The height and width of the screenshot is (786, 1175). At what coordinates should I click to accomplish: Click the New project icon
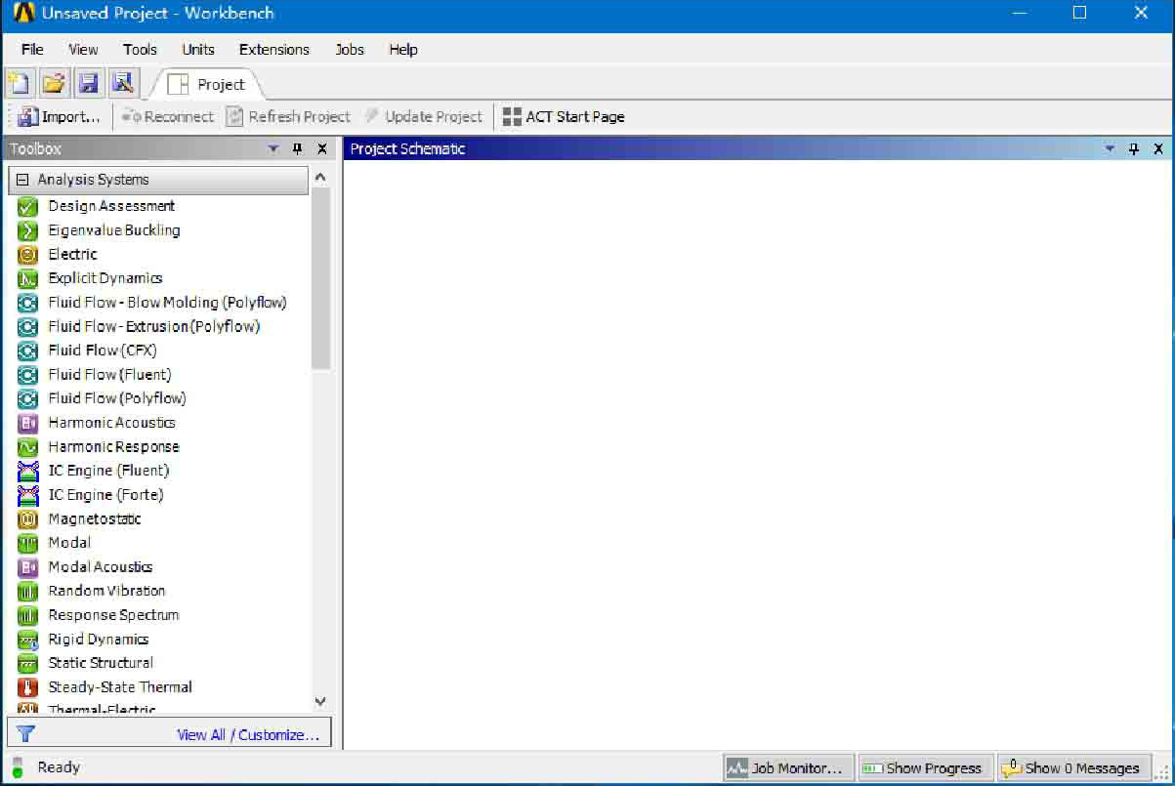(x=18, y=84)
